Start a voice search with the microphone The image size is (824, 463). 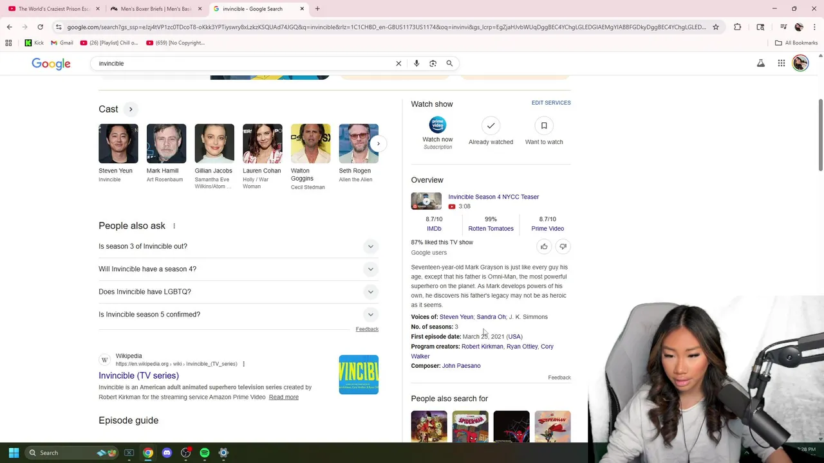click(x=417, y=64)
